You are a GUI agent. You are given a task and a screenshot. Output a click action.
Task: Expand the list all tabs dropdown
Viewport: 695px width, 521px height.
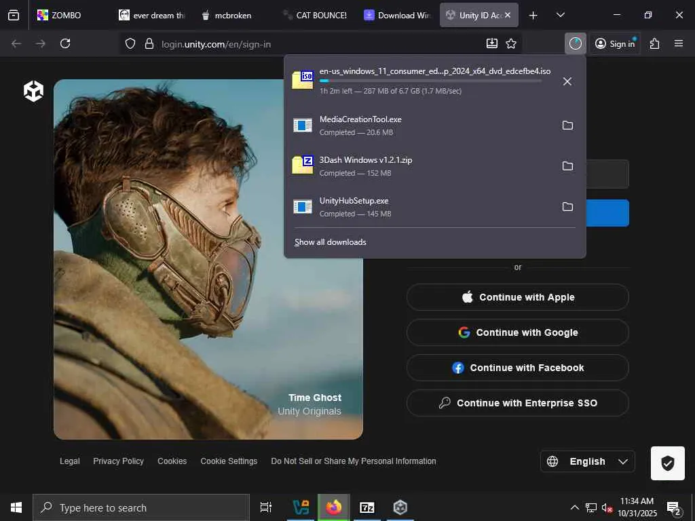pyautogui.click(x=560, y=15)
